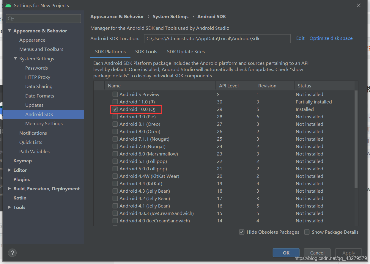The height and width of the screenshot is (264, 370).
Task: Check the Android 11.0 (R) checkbox
Action: click(x=115, y=102)
